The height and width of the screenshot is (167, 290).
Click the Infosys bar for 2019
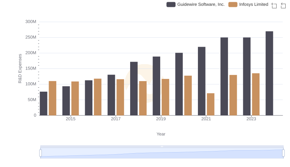click(x=166, y=97)
